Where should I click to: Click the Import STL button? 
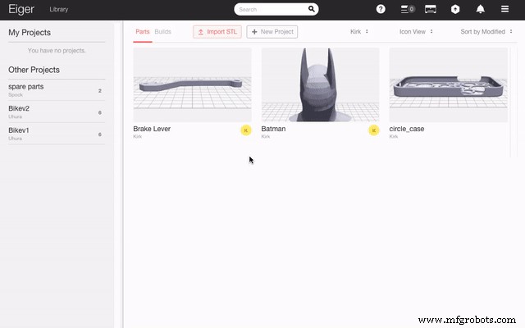coord(217,32)
